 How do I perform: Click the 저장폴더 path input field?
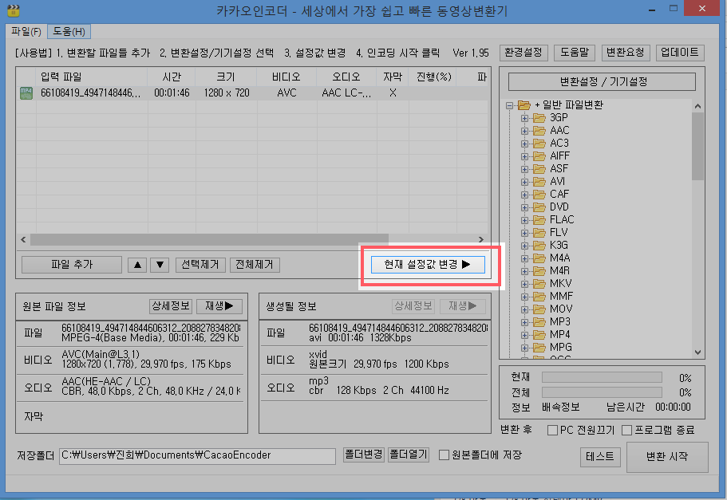pos(198,456)
